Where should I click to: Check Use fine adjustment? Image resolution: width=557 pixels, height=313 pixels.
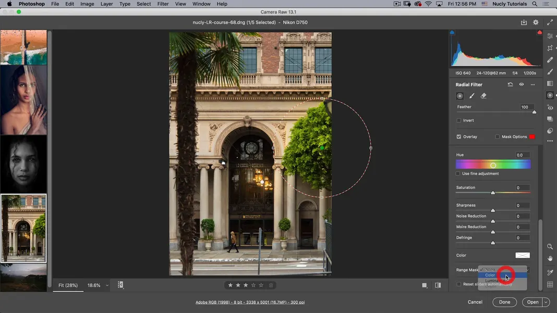click(458, 173)
